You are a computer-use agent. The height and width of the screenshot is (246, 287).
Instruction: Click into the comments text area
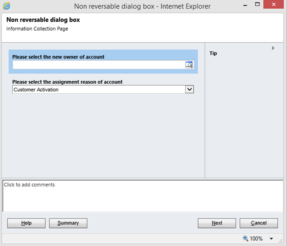[x=143, y=196]
